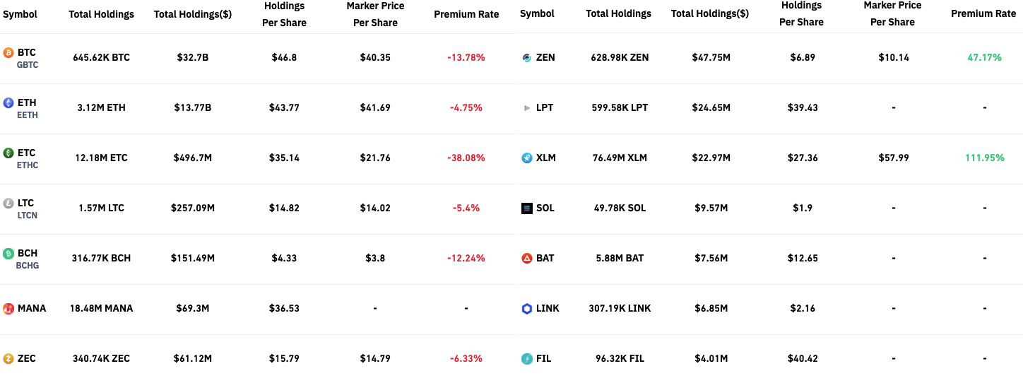Click the silver Litecoin LTC icon

8,204
